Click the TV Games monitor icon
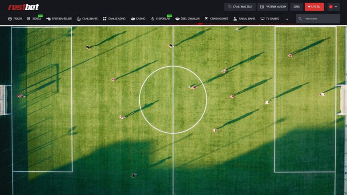Image resolution: width=347 pixels, height=195 pixels. pyautogui.click(x=262, y=19)
